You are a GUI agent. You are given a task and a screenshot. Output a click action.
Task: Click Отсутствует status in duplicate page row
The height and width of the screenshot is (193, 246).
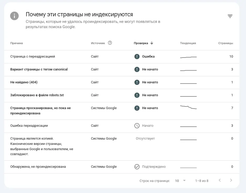click(145, 139)
